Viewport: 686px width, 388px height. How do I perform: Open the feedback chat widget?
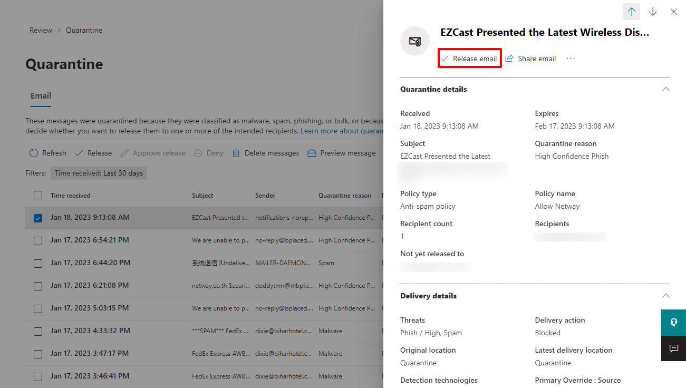pyautogui.click(x=673, y=348)
